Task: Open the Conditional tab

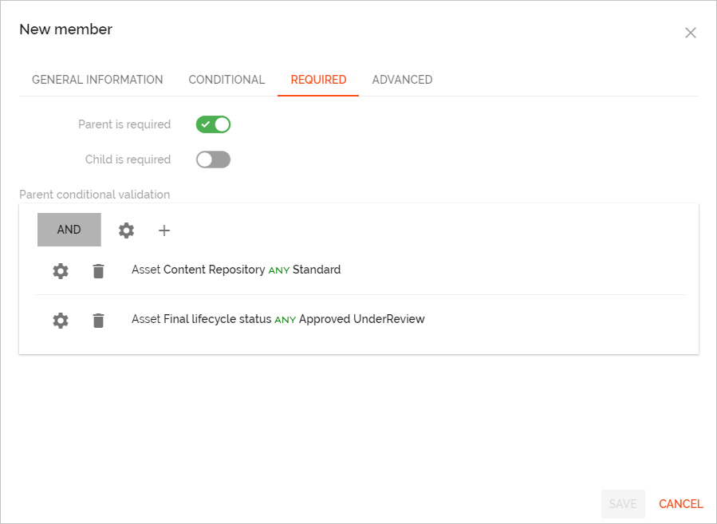Action: tap(227, 80)
